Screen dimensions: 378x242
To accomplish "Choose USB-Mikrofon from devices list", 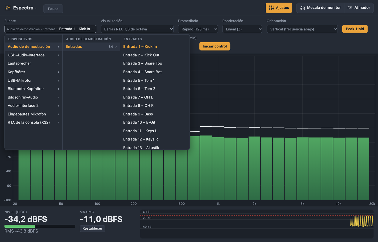I will point(33,80).
